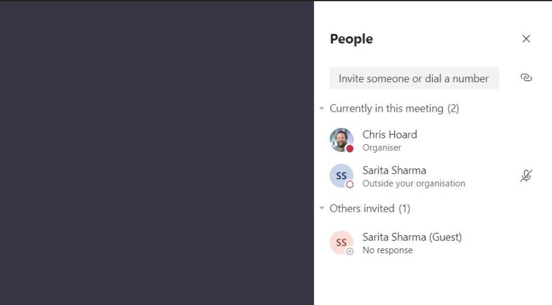
Task: Click the invite someone or dial field
Action: [x=414, y=78]
